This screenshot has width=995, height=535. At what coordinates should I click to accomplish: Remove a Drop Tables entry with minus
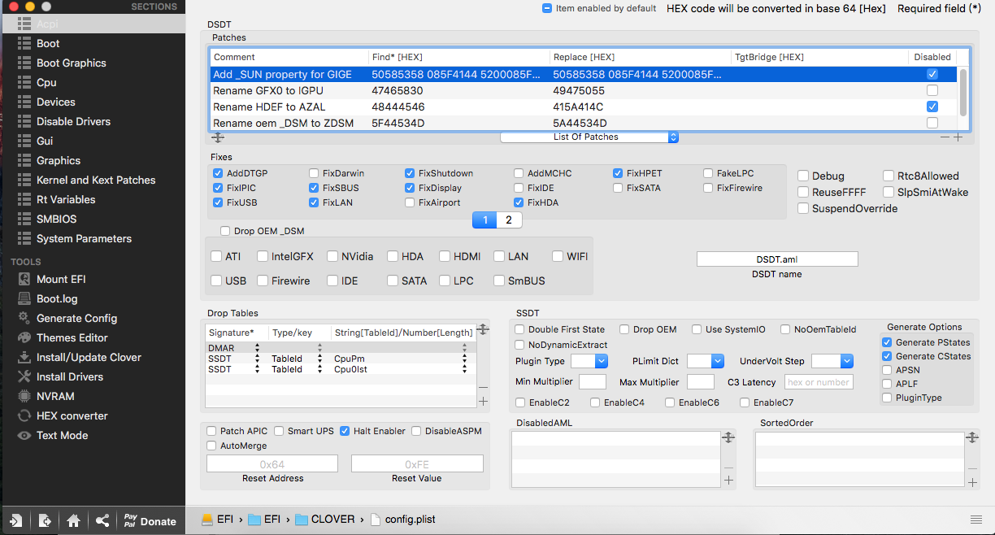[x=483, y=388]
